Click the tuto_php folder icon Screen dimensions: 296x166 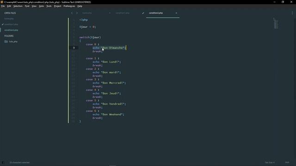pos(6,41)
